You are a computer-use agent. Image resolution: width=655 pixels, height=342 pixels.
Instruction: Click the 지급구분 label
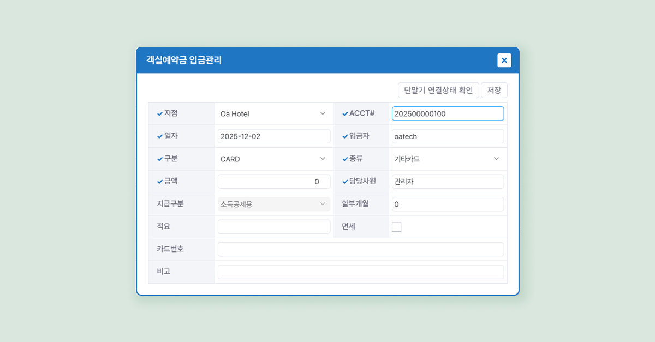pos(170,203)
